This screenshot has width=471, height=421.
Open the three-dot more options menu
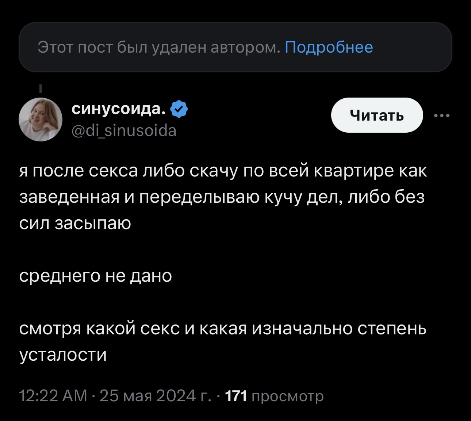[442, 115]
